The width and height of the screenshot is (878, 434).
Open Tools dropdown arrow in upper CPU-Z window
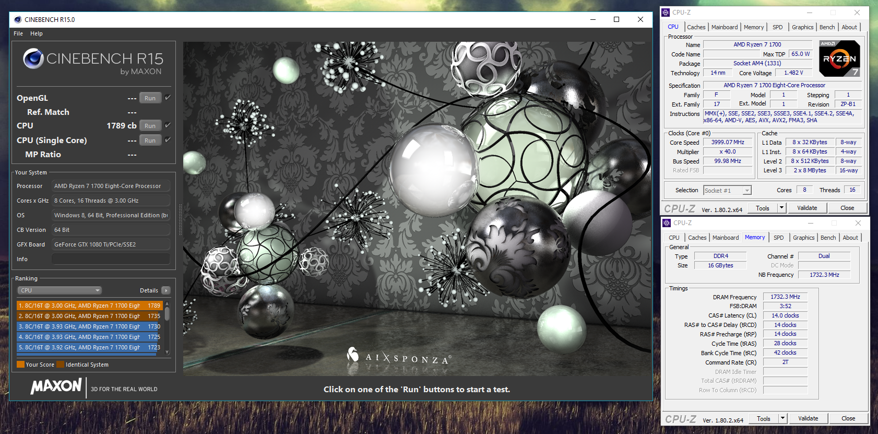pyautogui.click(x=781, y=208)
